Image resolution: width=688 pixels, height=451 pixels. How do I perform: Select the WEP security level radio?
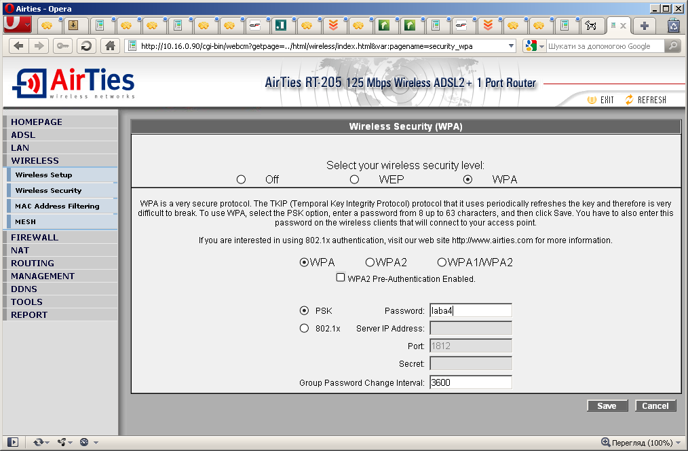354,179
